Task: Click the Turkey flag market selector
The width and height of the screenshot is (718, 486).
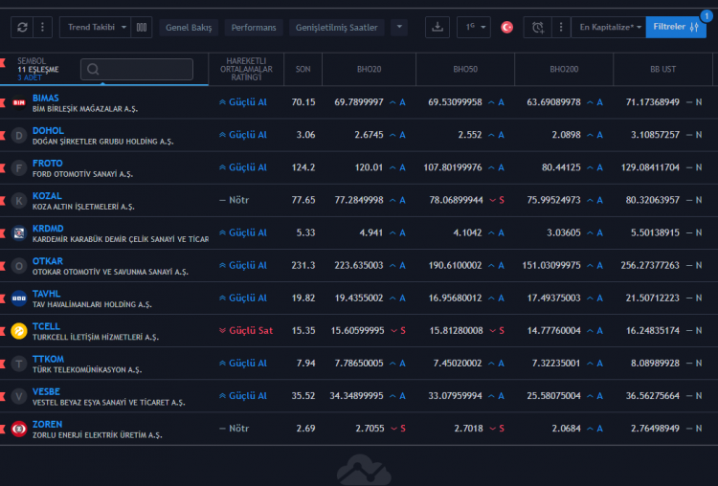Action: pos(506,28)
